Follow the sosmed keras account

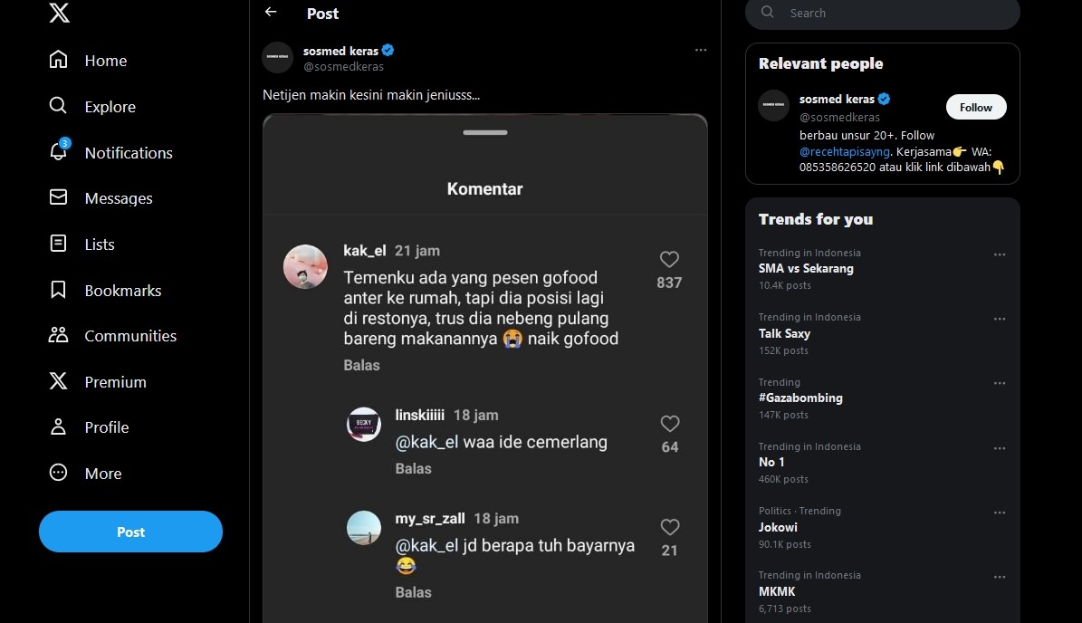[x=975, y=106]
